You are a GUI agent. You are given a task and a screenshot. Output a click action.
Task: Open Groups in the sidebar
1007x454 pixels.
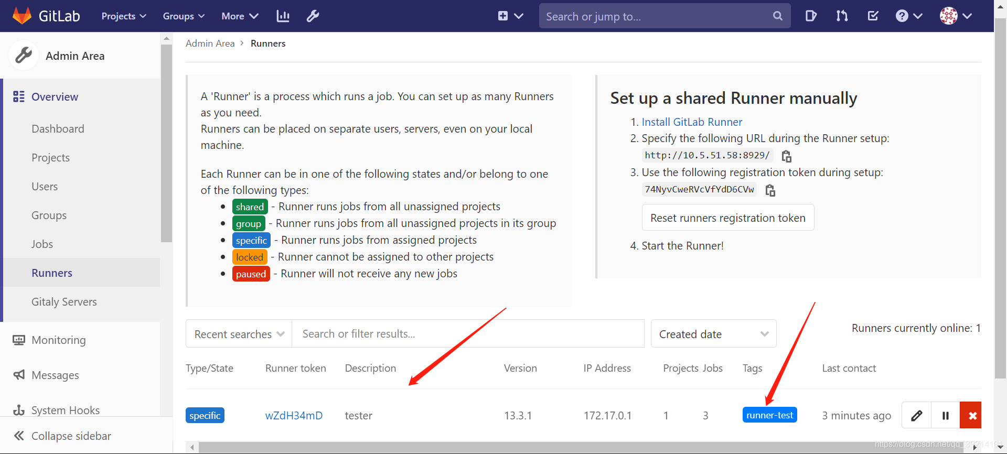[49, 215]
